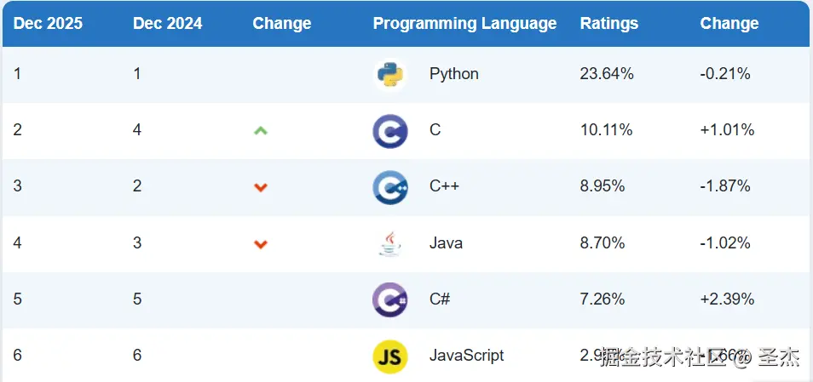Click the Python language name
Viewport: 813px width, 382px height.
click(453, 74)
